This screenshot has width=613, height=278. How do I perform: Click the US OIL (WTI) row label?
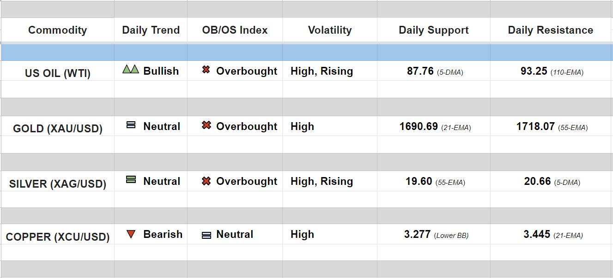pyautogui.click(x=58, y=73)
